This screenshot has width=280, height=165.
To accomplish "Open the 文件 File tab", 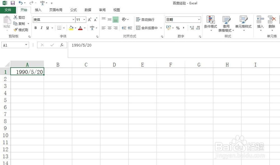I will click(x=8, y=10).
